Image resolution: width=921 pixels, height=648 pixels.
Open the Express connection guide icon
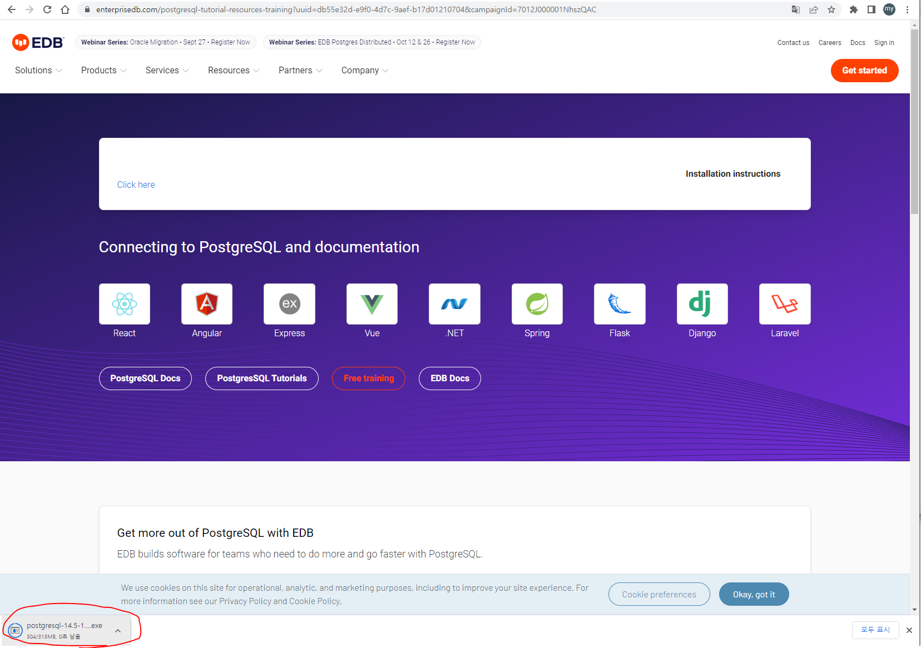[289, 304]
